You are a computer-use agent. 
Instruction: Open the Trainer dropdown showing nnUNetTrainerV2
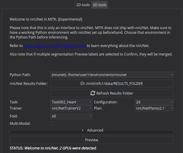pyautogui.click(x=71, y=108)
